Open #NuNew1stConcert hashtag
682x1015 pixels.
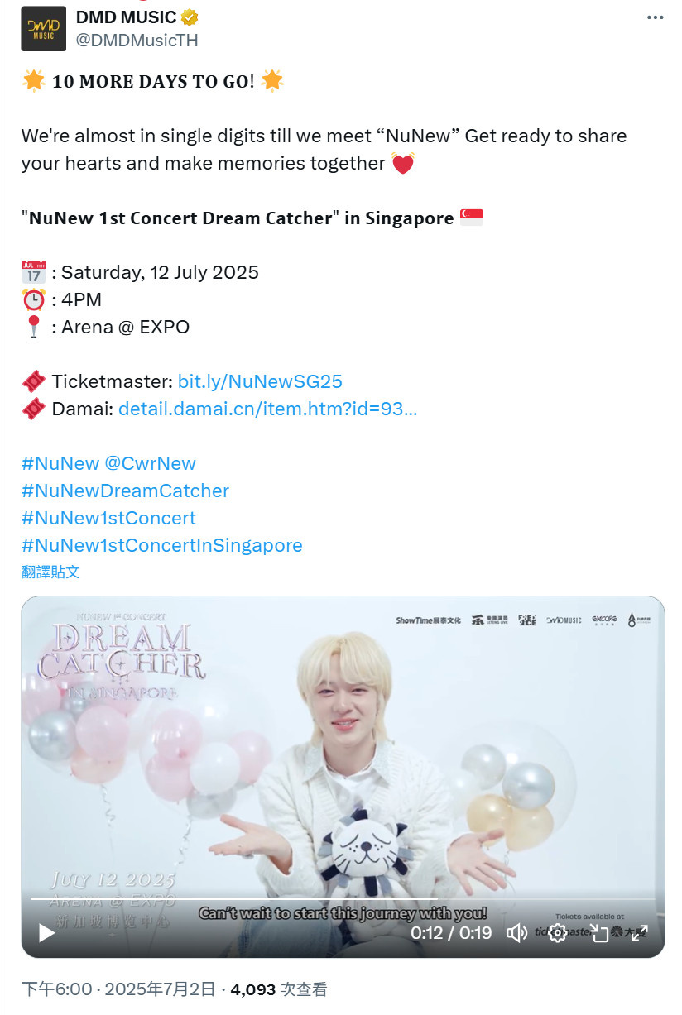pyautogui.click(x=108, y=518)
